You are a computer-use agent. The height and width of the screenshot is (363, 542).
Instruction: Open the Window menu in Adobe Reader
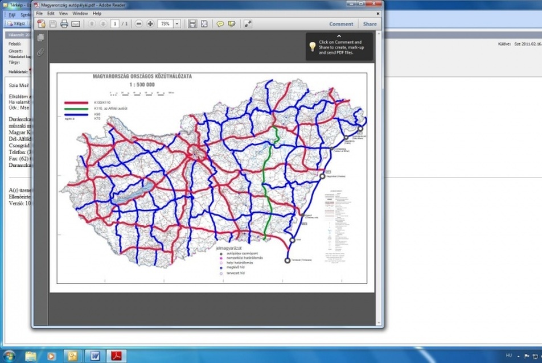(80, 14)
